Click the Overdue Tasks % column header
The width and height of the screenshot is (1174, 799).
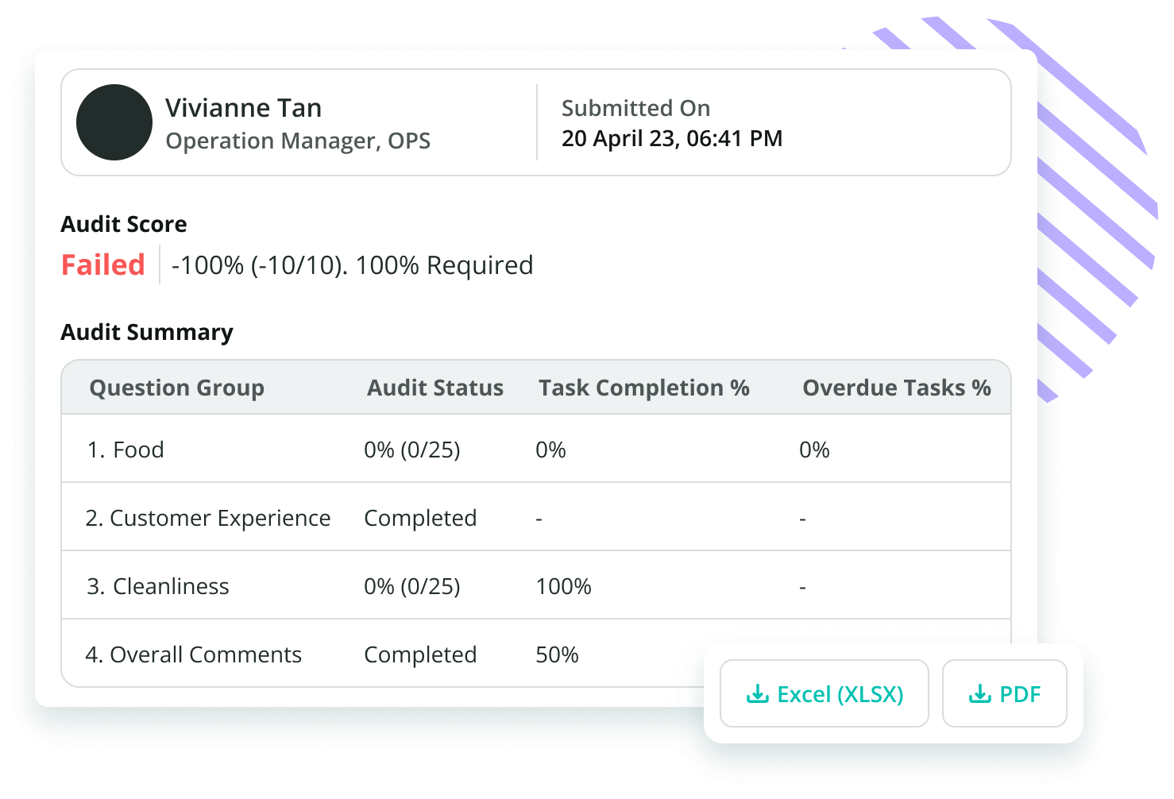[896, 388]
